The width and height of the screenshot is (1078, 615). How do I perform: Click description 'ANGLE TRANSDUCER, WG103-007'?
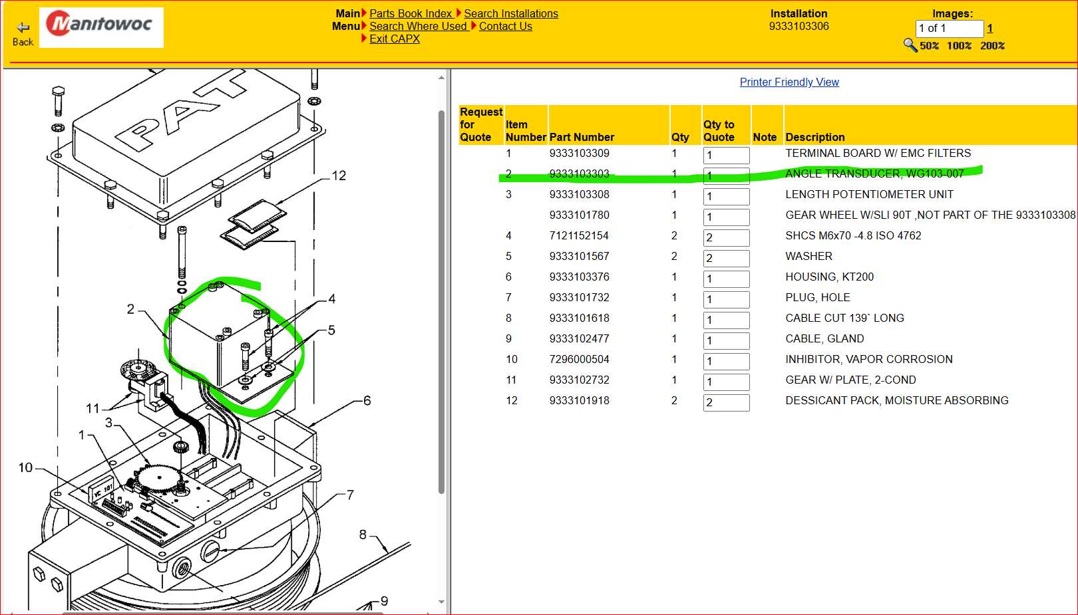(x=874, y=174)
